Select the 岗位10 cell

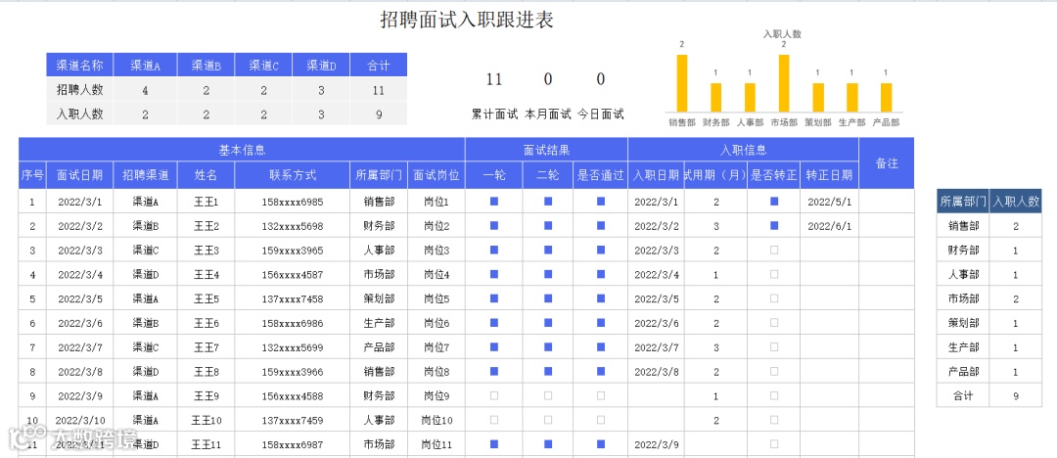[x=437, y=420]
